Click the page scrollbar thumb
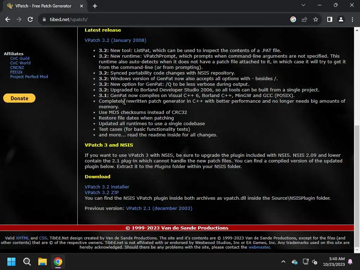This screenshot has width=360, height=270. point(357,186)
